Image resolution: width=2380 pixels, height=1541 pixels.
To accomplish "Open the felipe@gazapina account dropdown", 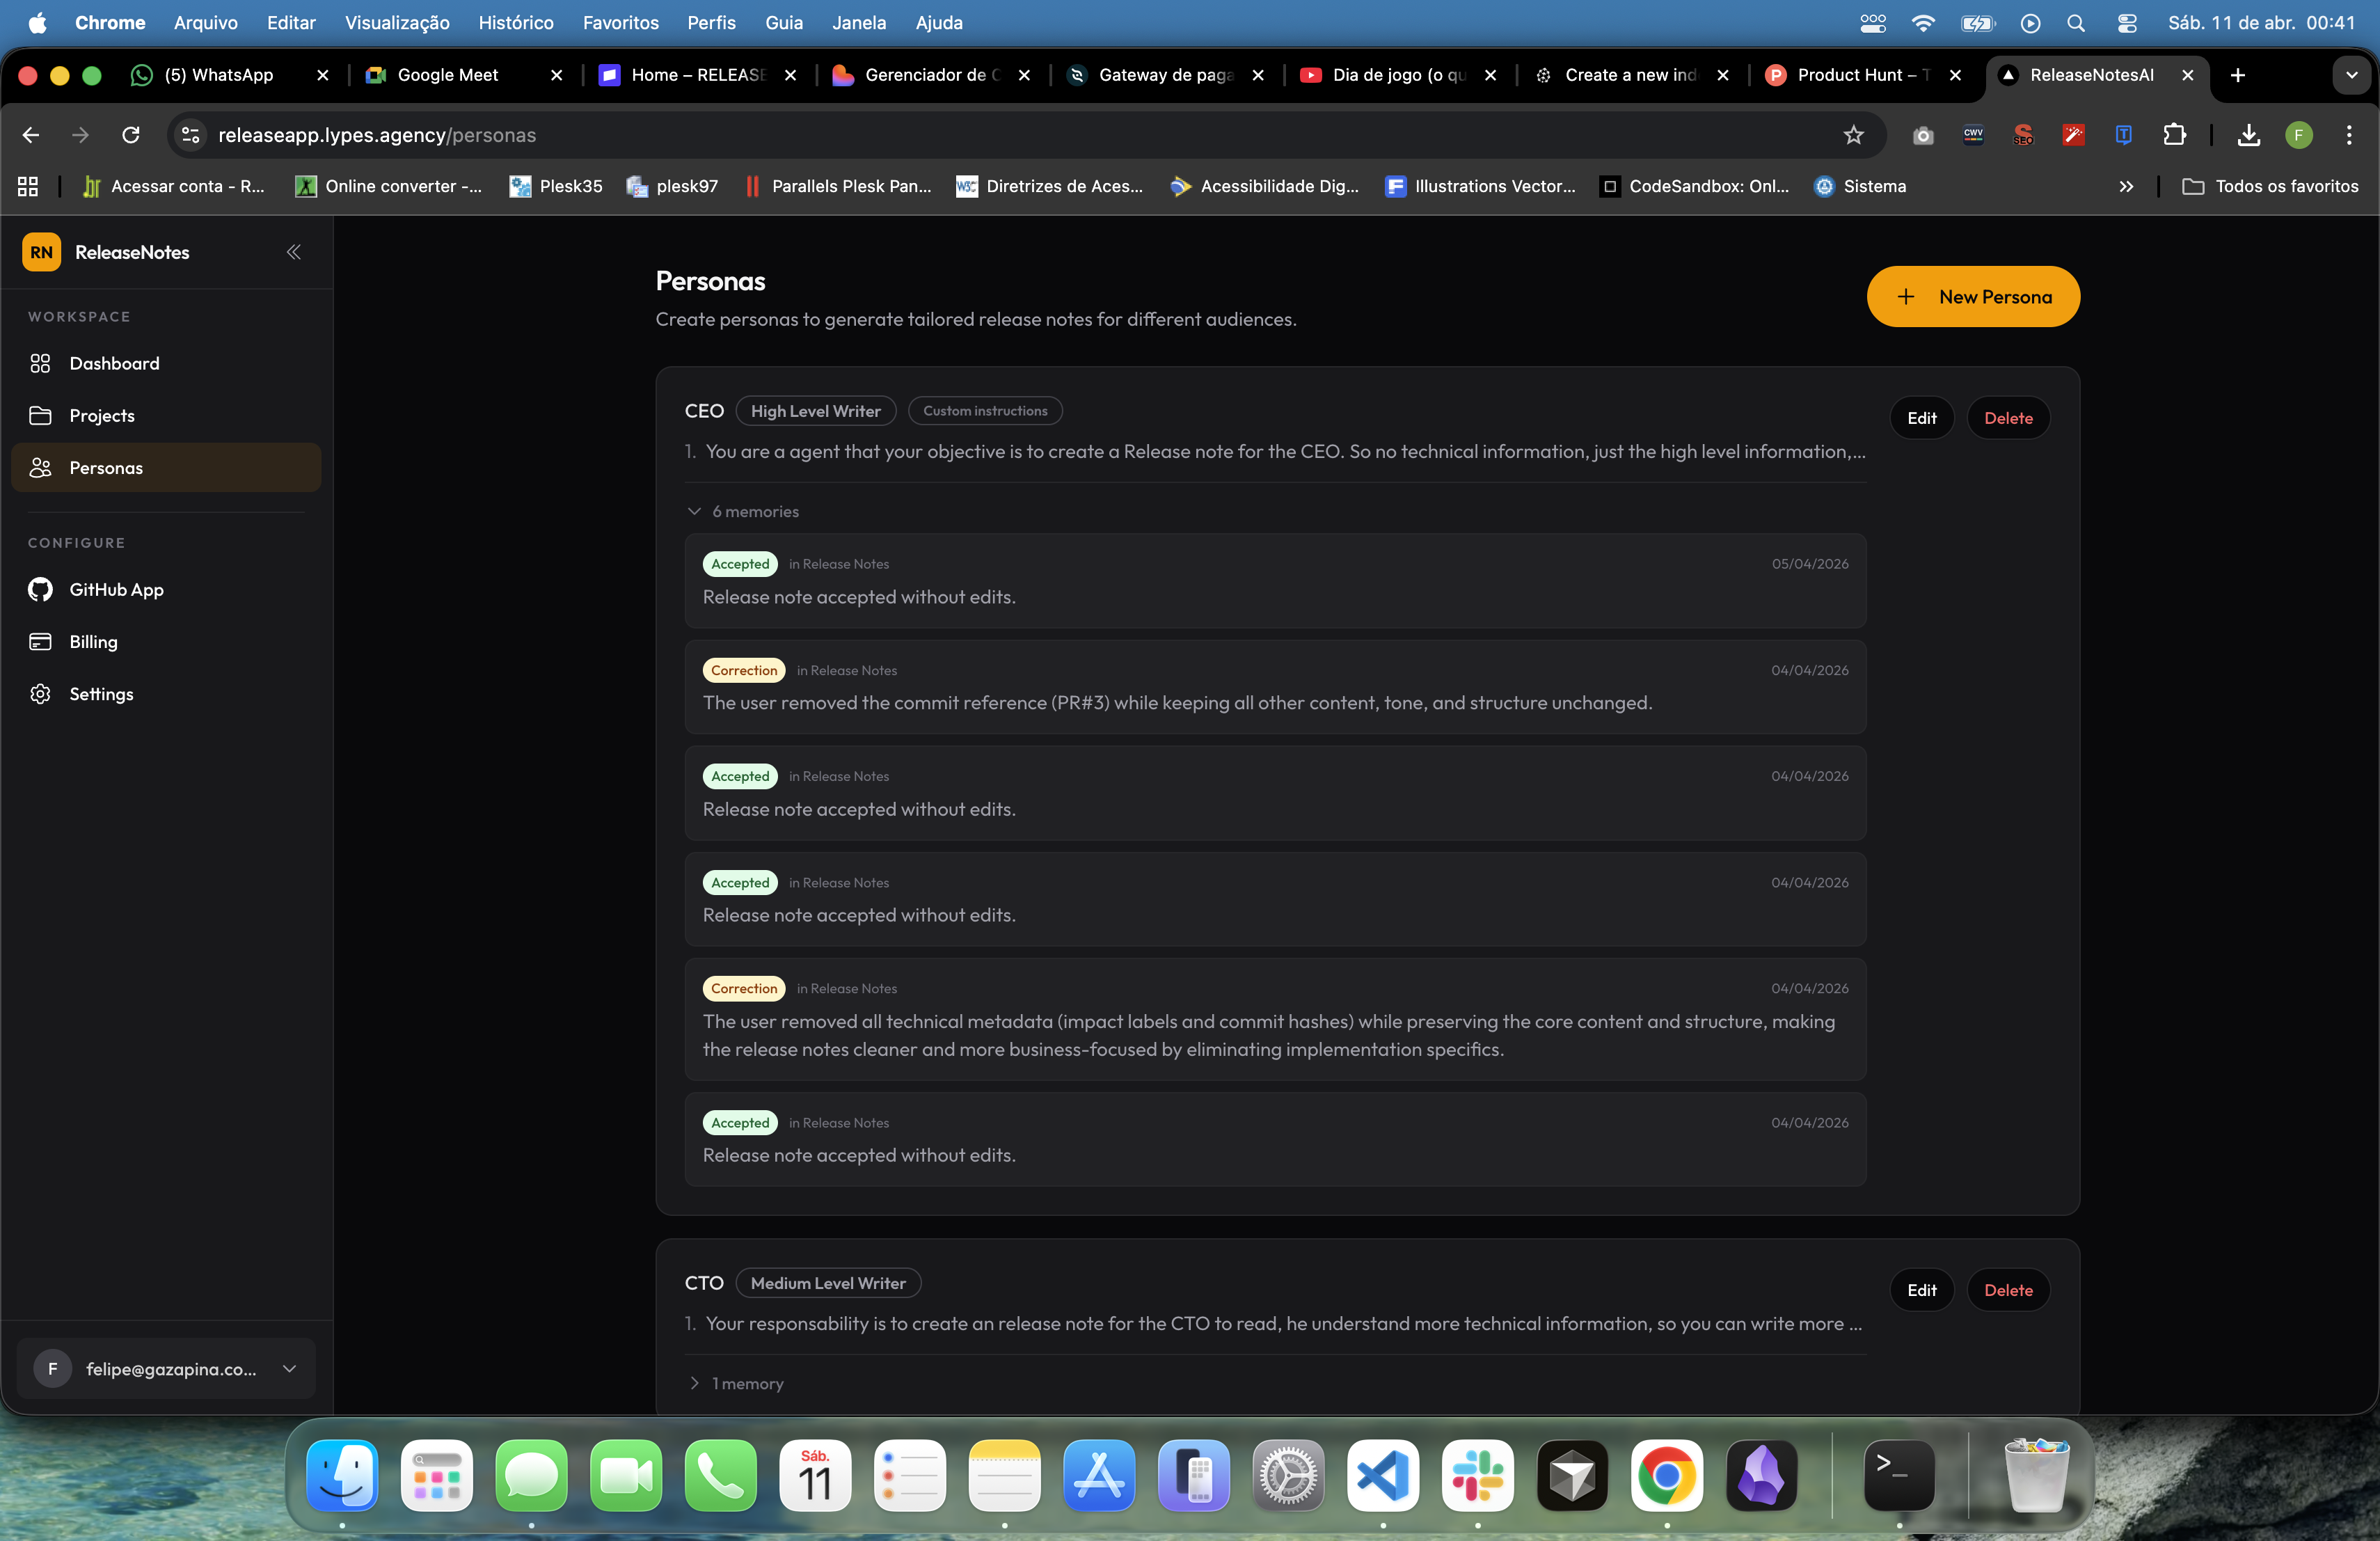I will 289,1369.
